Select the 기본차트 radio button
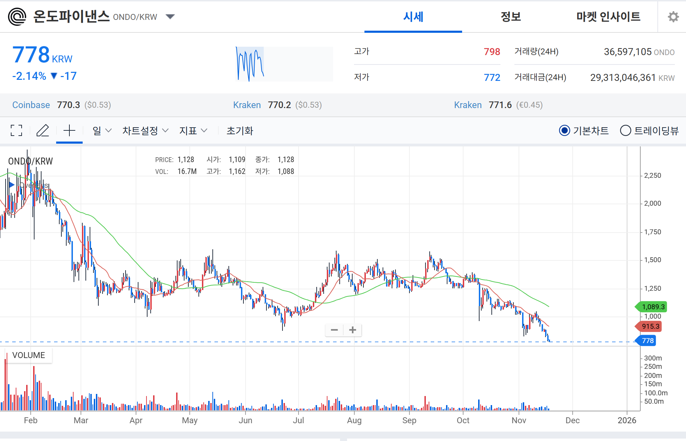Viewport: 686px width, 441px height. tap(564, 131)
